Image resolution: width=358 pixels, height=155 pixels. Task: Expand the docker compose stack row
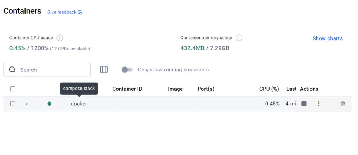(26, 104)
